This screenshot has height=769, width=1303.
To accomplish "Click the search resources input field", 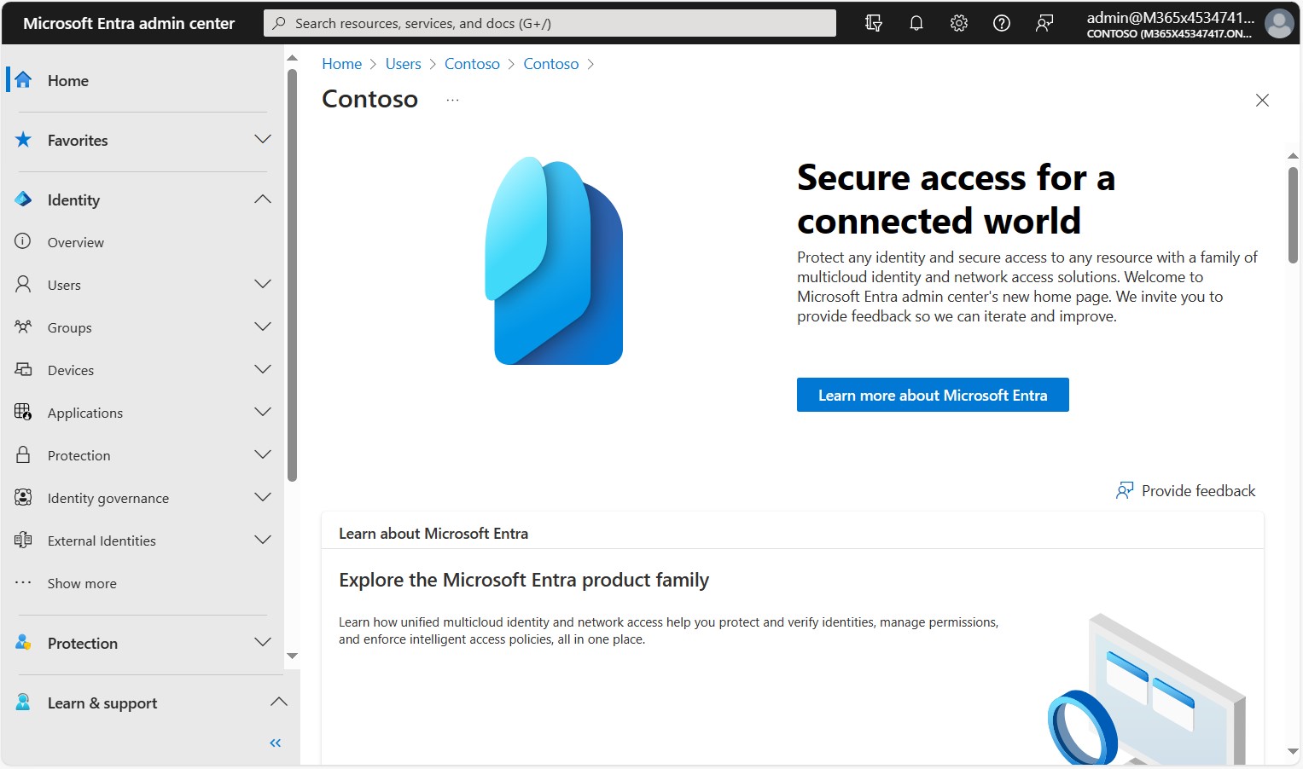I will click(x=550, y=23).
